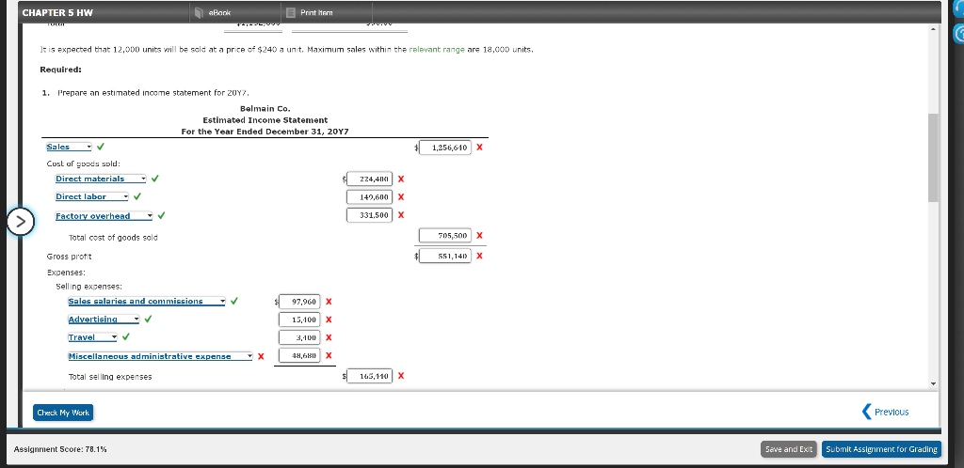Edit the Miscellaneous administrative expense amount
This screenshot has height=468, width=964.
[x=300, y=356]
